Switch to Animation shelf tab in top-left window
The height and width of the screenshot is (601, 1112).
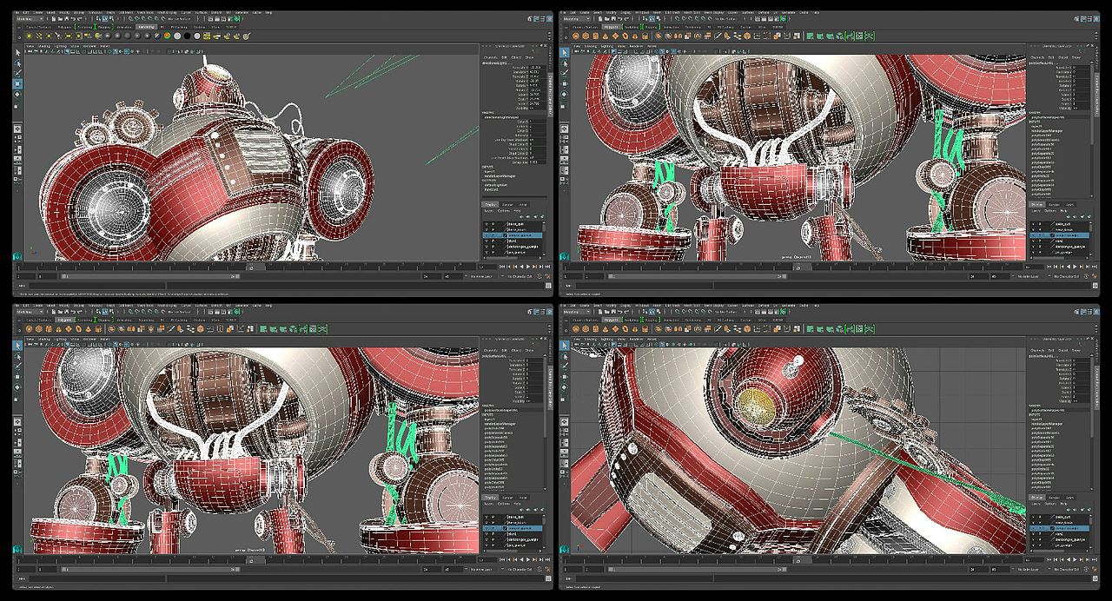point(124,27)
